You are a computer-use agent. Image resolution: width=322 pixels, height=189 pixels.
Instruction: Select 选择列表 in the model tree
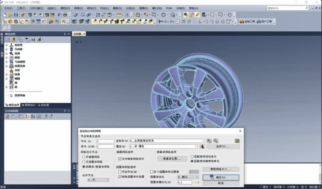point(20,96)
